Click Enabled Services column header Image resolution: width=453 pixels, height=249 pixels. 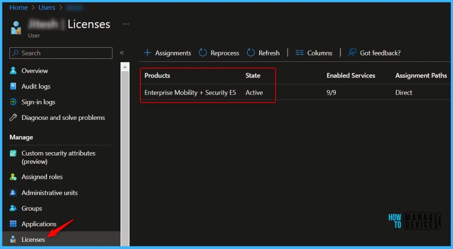click(x=351, y=75)
